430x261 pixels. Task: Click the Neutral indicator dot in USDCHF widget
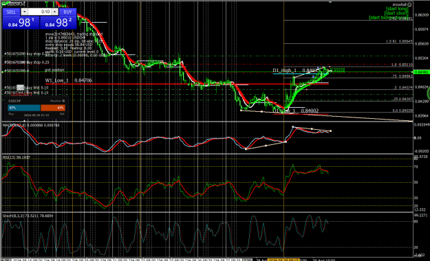tap(63, 101)
